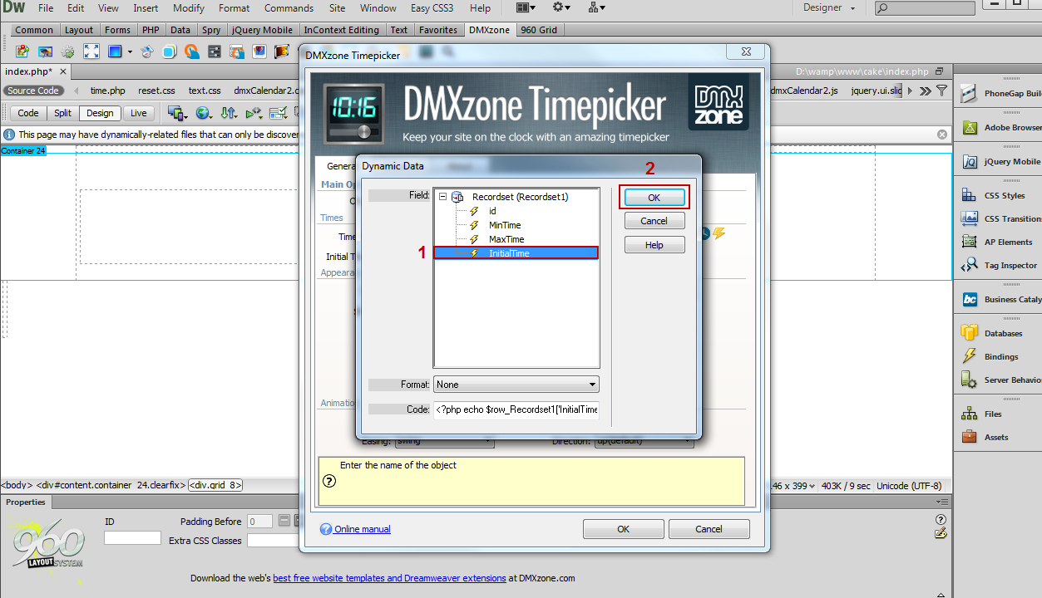1042x598 pixels.
Task: Open the time.php related file
Action: tap(107, 91)
